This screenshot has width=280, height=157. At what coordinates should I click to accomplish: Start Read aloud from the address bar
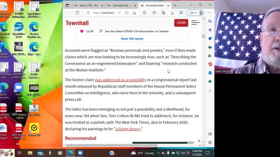tap(119, 13)
